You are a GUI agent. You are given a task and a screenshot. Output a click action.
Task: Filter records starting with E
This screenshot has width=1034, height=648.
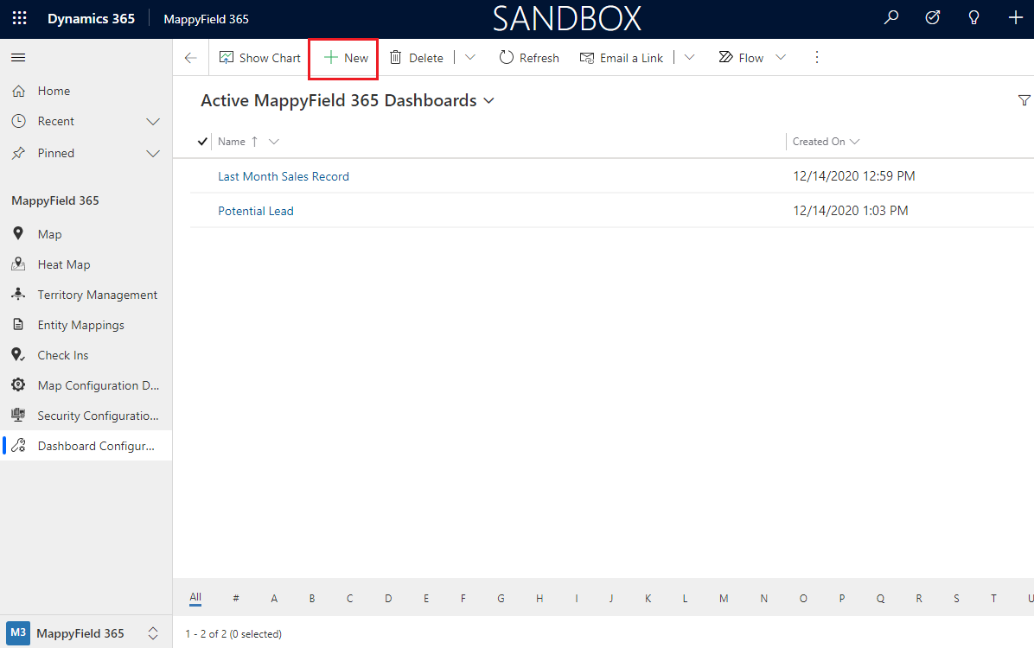pyautogui.click(x=426, y=599)
